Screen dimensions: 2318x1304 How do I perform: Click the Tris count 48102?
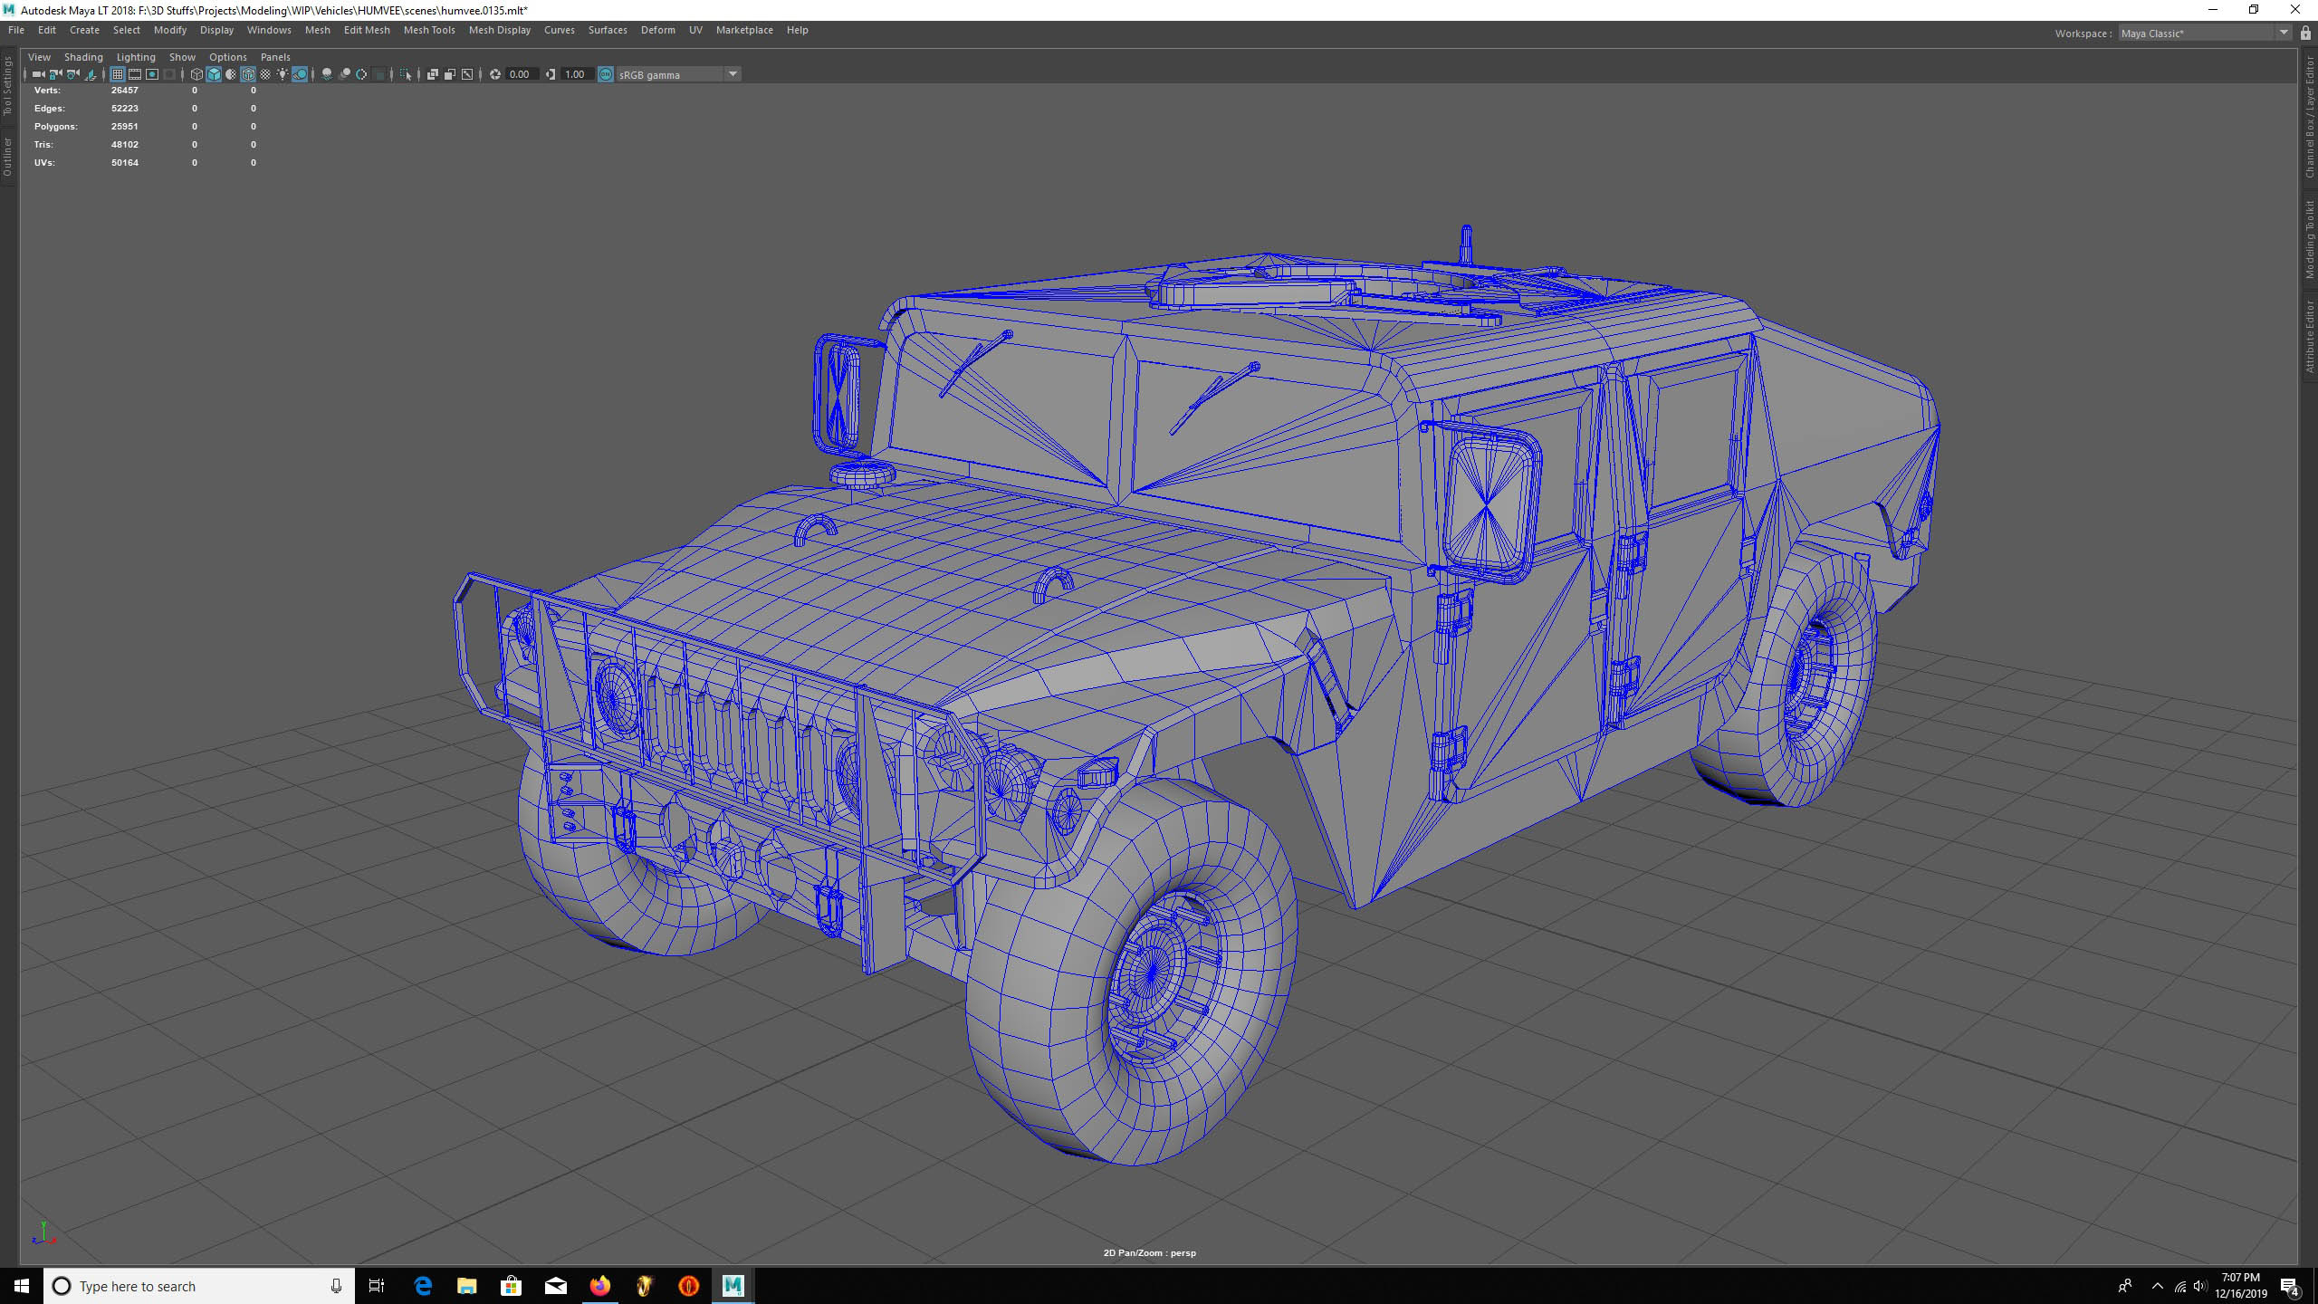click(x=124, y=145)
